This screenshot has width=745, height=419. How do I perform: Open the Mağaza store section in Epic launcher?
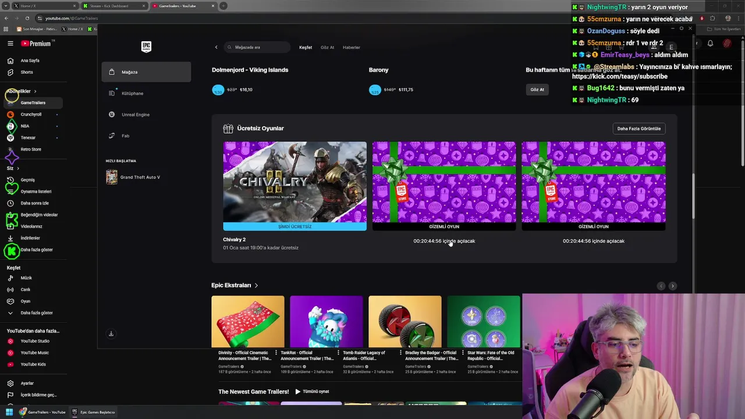click(x=146, y=72)
